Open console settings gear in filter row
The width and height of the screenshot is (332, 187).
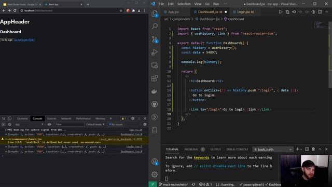[145, 125]
